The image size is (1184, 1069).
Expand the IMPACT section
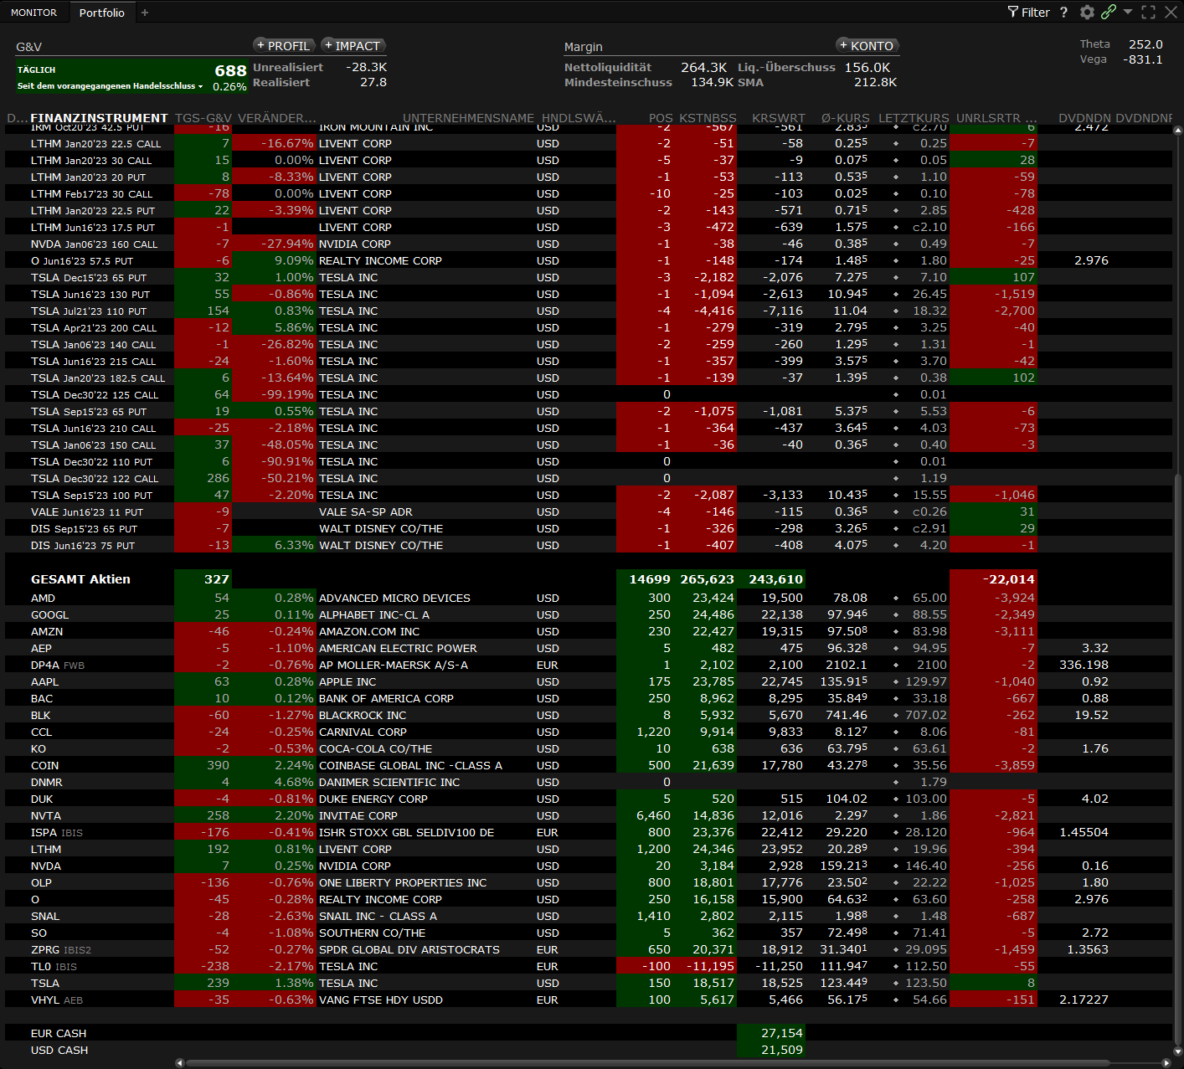pos(353,46)
